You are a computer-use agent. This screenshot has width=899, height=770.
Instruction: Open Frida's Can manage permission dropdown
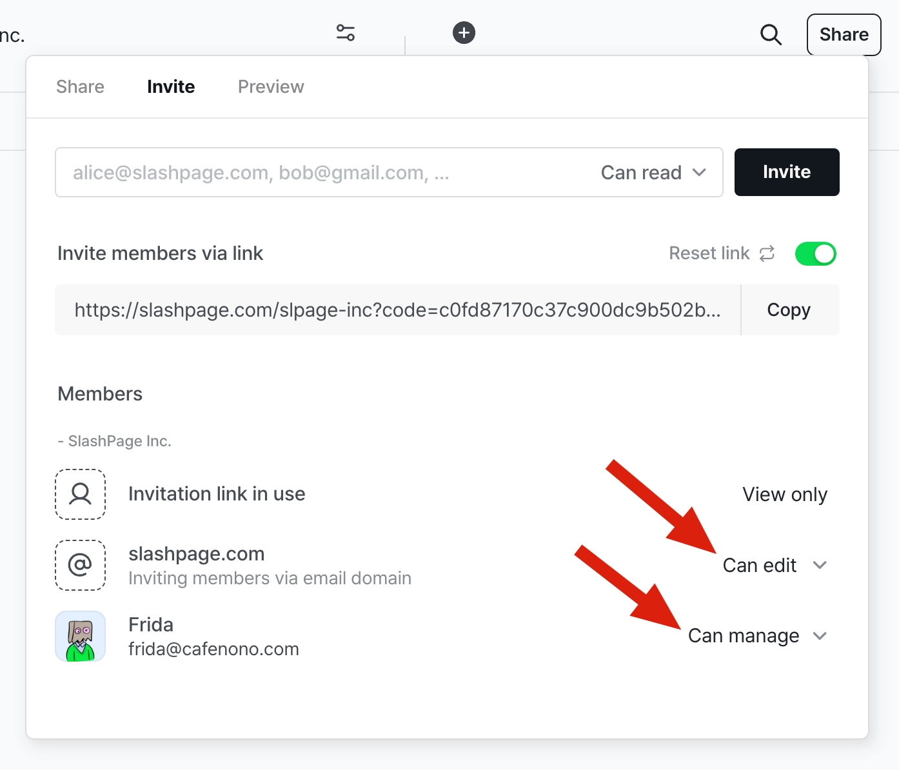[x=757, y=636]
